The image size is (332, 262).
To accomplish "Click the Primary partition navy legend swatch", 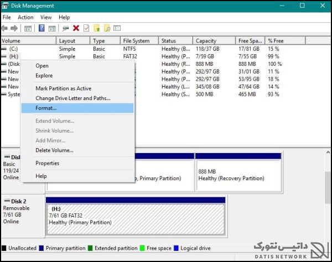I will click(41, 248).
